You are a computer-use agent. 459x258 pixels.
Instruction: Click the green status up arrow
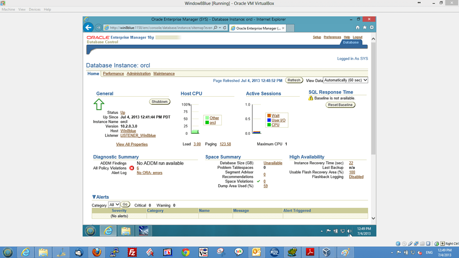tap(99, 104)
